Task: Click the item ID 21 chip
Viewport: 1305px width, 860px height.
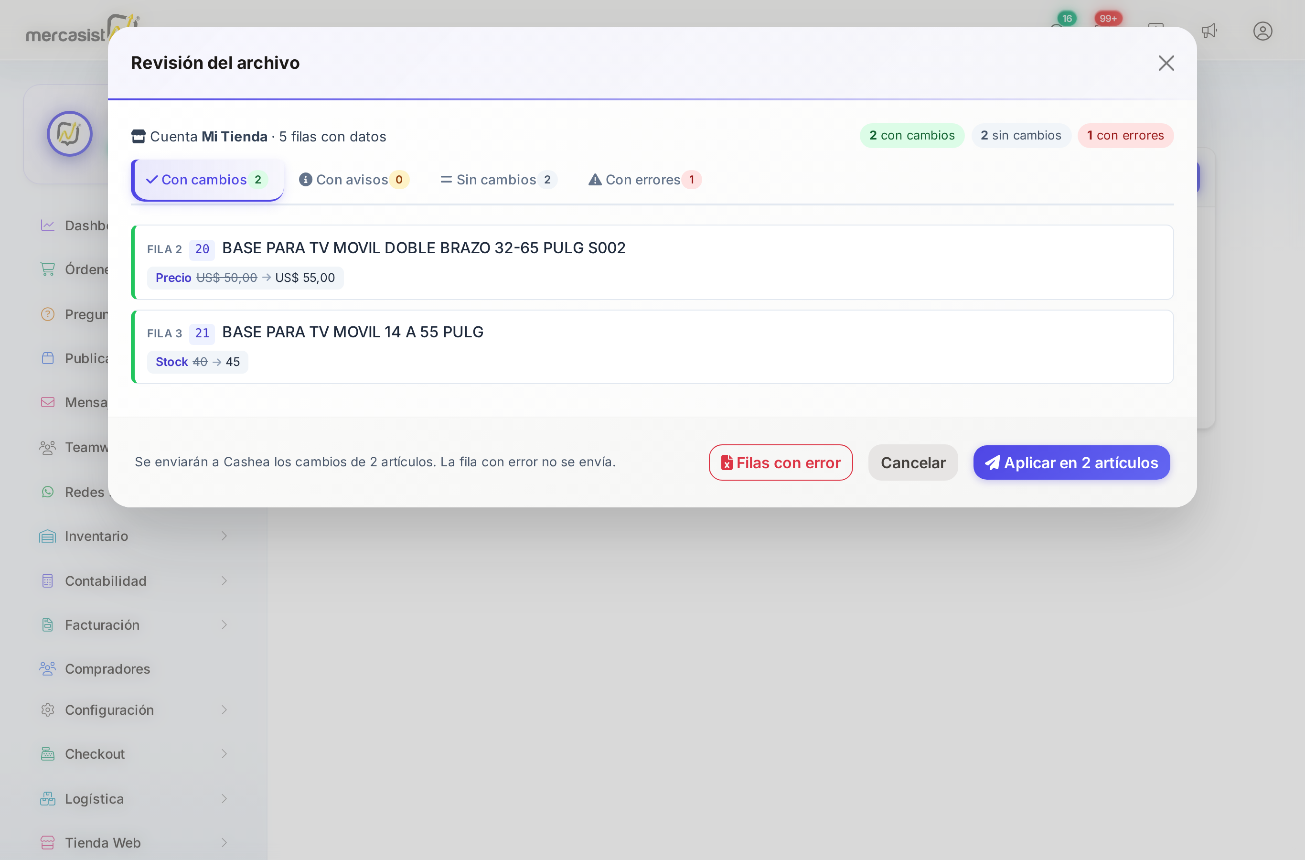Action: click(x=202, y=333)
